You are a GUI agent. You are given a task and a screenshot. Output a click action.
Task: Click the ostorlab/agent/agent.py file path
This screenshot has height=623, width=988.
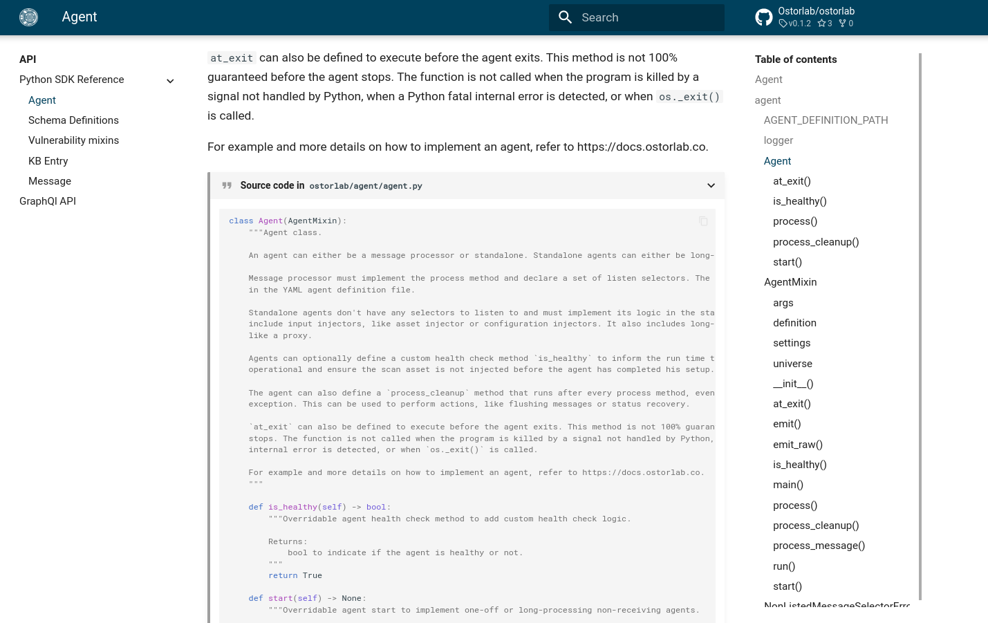(366, 186)
